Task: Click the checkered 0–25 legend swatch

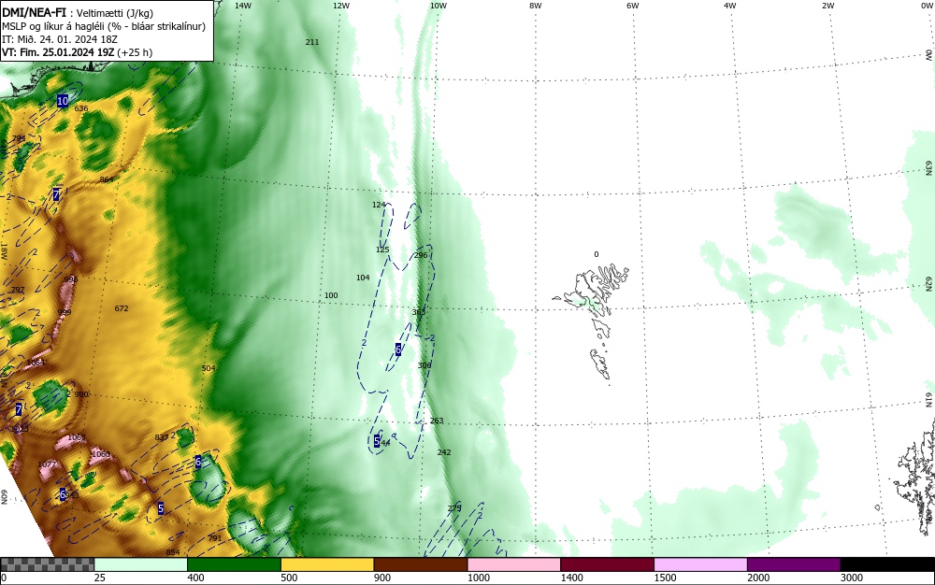Action: [47, 564]
